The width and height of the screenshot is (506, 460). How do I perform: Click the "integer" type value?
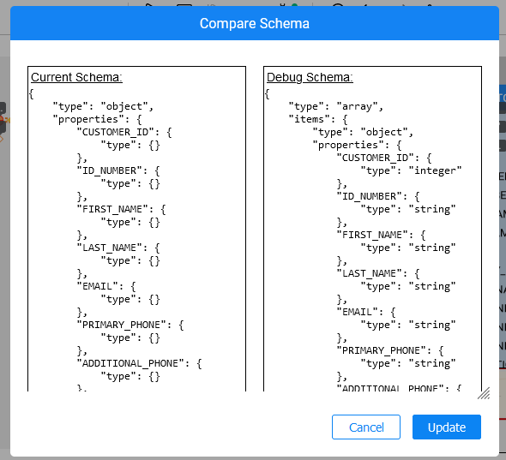435,170
